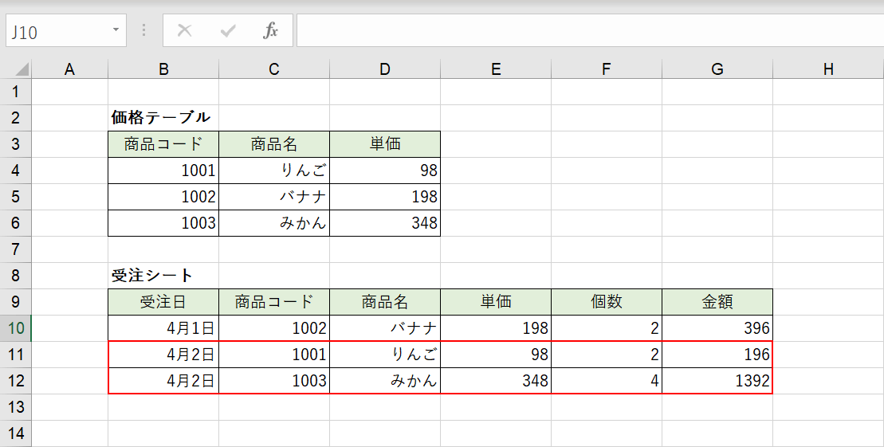Click the 単価 header in row 9

(496, 301)
